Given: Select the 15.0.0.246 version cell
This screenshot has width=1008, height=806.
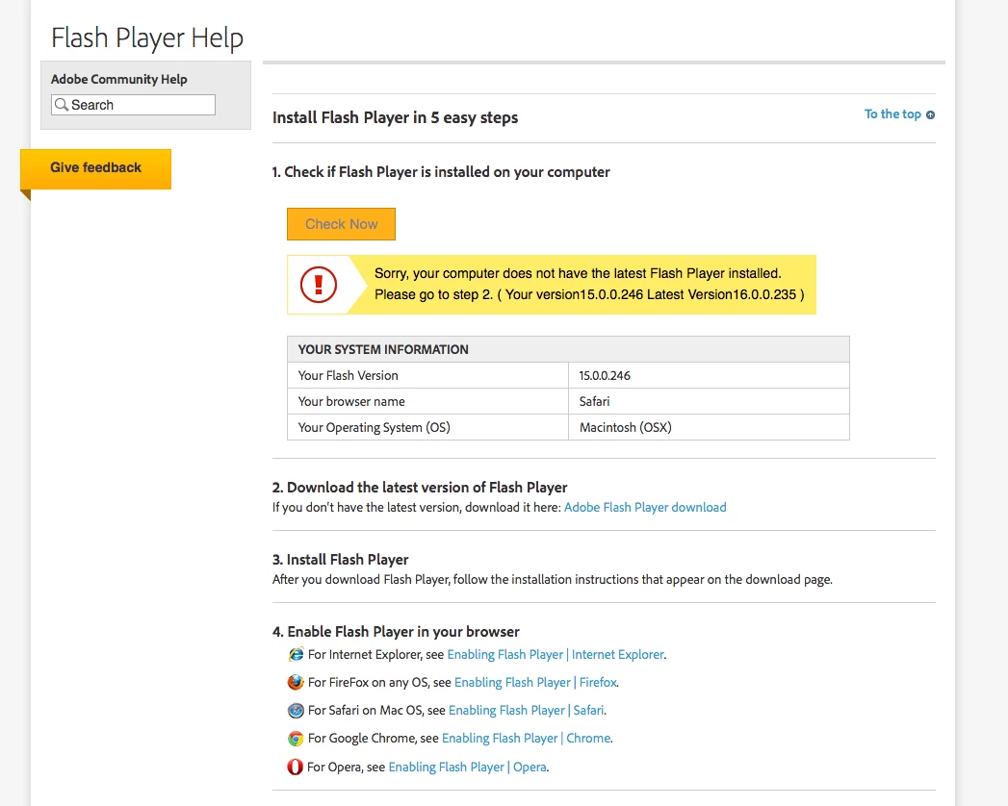Looking at the screenshot, I should 710,376.
